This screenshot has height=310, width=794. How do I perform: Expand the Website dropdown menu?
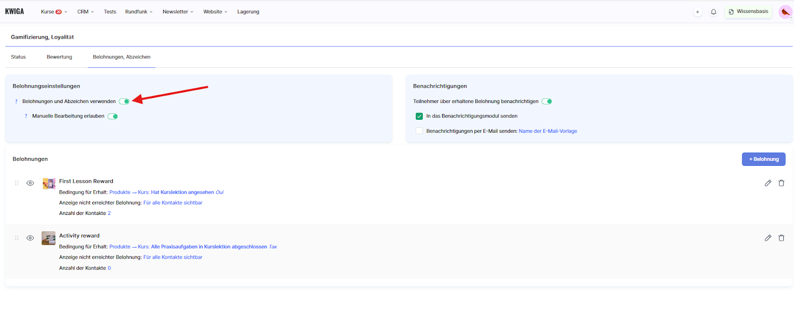tap(215, 12)
